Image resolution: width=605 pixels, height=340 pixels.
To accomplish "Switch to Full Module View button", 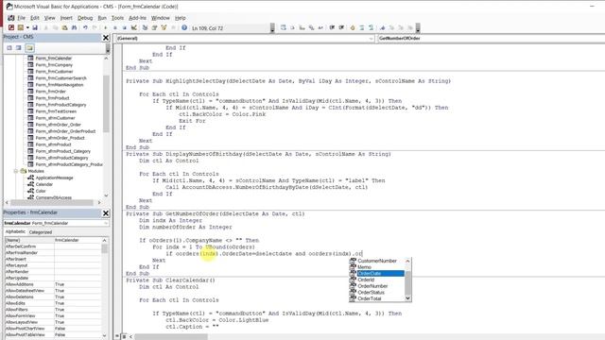I will (x=124, y=336).
